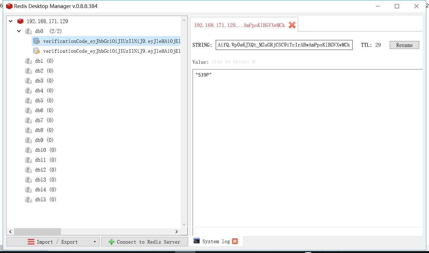
Task: Click the 192.168.171.129 server label
Action: pos(47,21)
